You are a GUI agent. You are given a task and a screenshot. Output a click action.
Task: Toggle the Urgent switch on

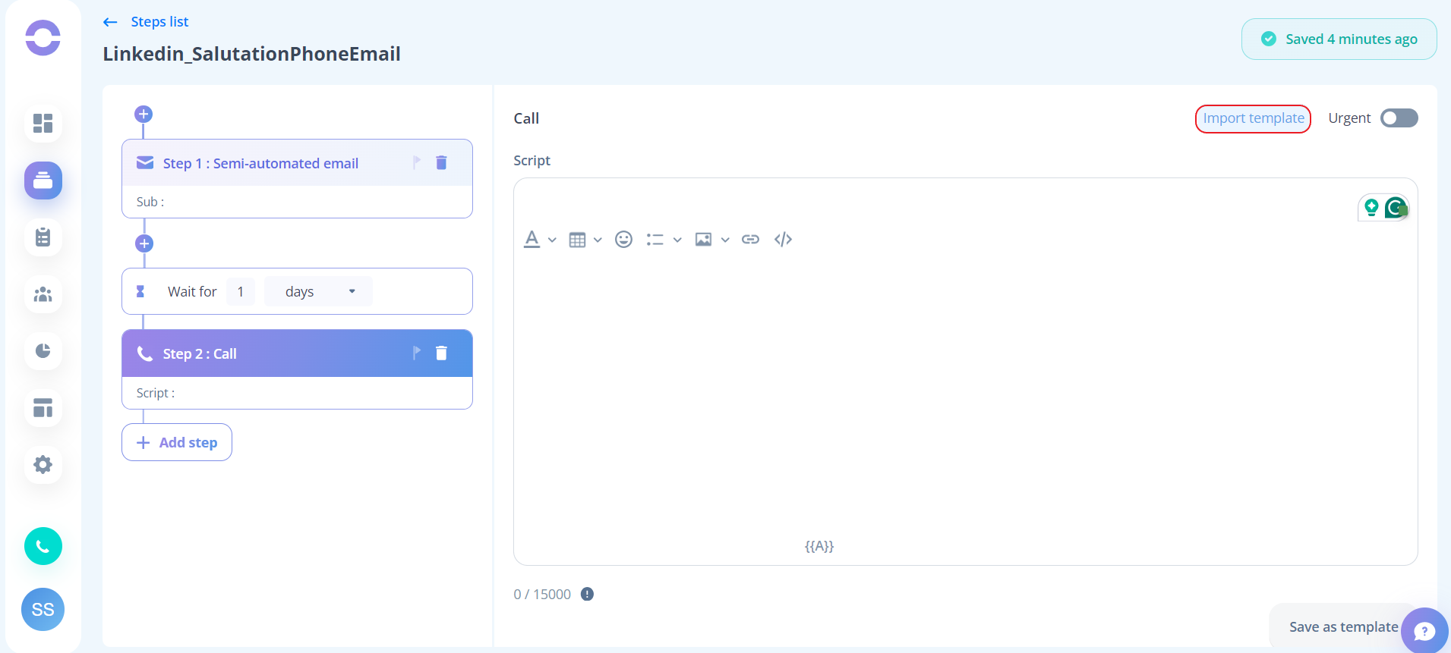(1399, 118)
